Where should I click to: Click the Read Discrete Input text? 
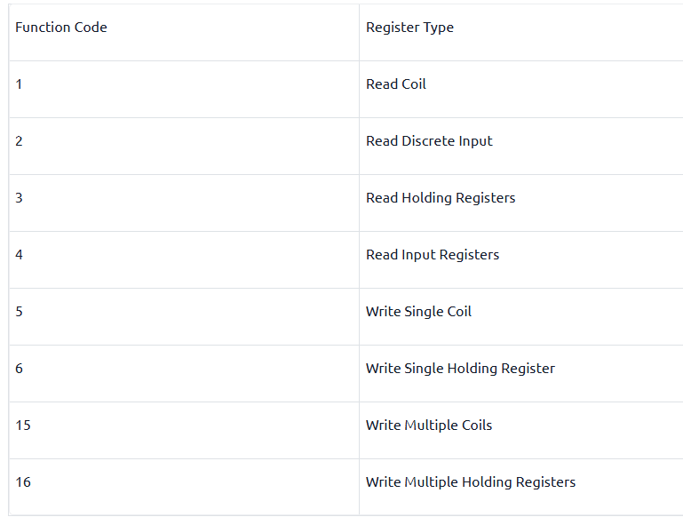click(429, 141)
